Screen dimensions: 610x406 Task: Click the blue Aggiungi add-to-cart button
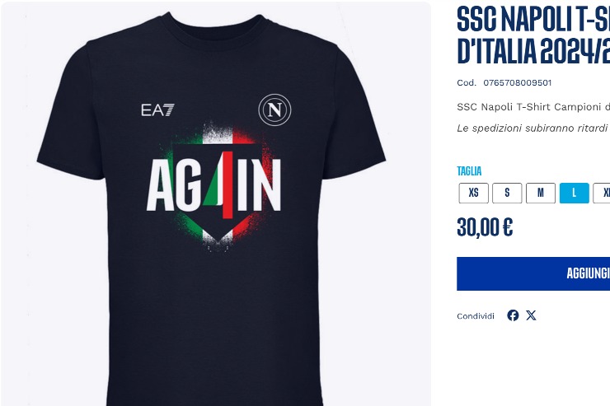[533, 273]
